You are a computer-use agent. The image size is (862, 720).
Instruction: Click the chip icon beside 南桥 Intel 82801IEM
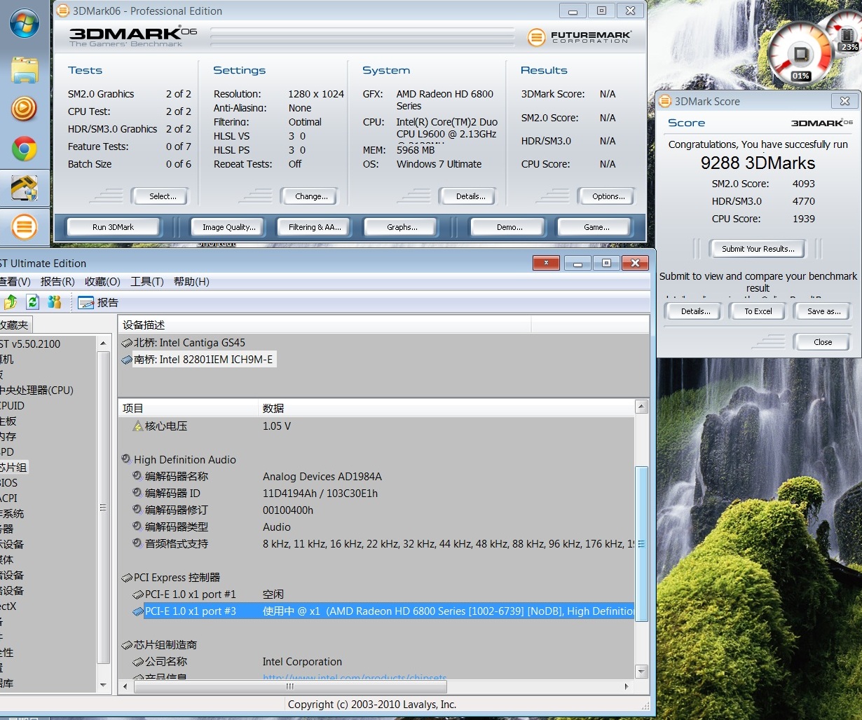coord(127,360)
